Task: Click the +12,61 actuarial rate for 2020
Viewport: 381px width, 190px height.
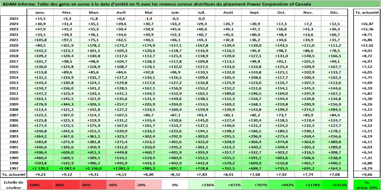Action: [367, 45]
